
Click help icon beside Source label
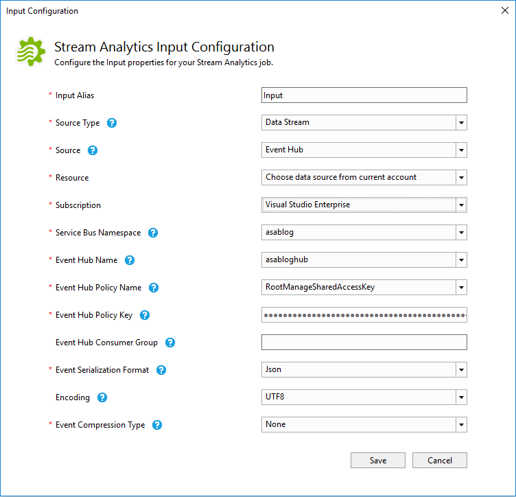click(93, 150)
